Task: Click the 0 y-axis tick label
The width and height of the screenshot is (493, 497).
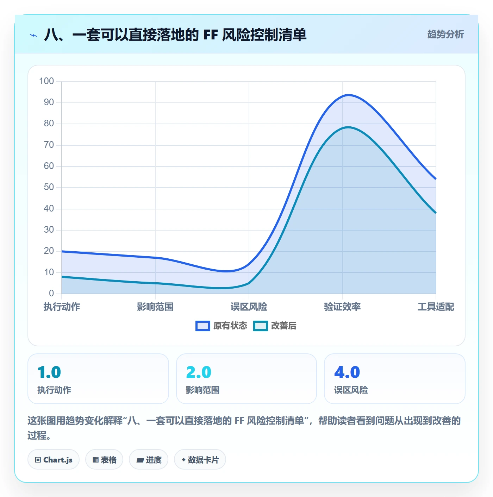Action: 51,293
